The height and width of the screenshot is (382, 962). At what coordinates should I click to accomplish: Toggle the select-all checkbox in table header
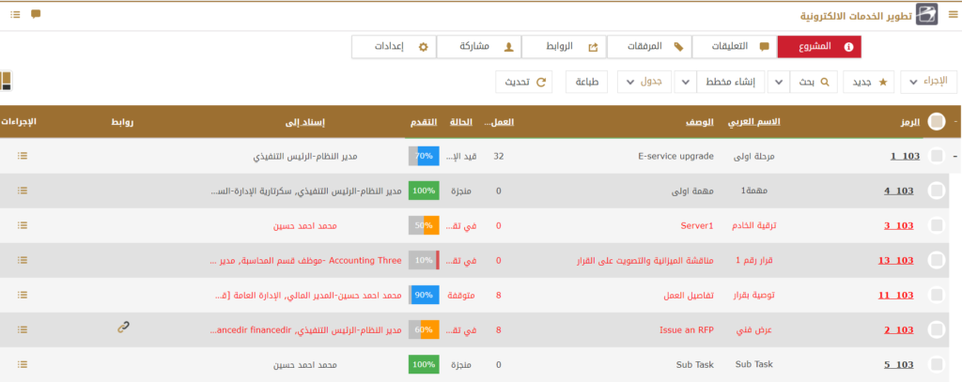(x=936, y=121)
